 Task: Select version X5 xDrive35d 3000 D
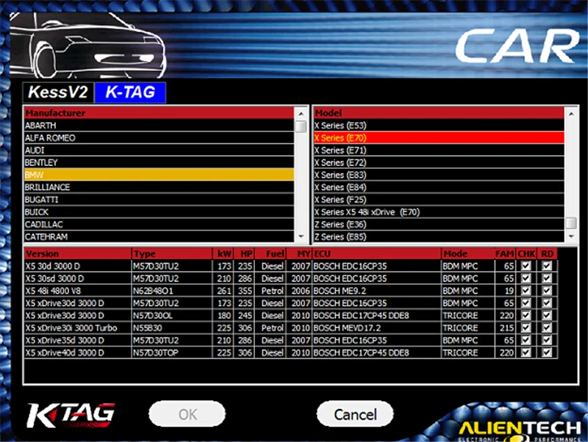(78, 340)
